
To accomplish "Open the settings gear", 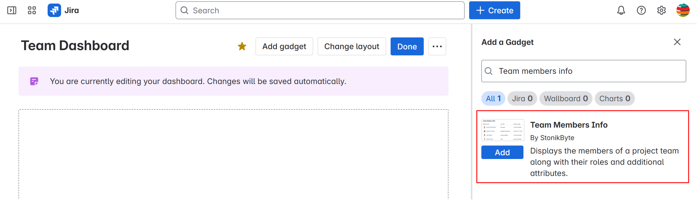I will (x=661, y=10).
